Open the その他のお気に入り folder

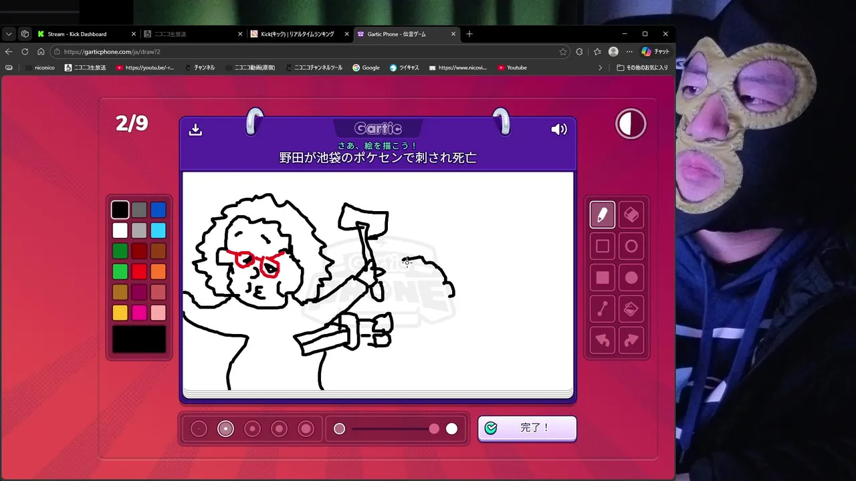(x=643, y=67)
